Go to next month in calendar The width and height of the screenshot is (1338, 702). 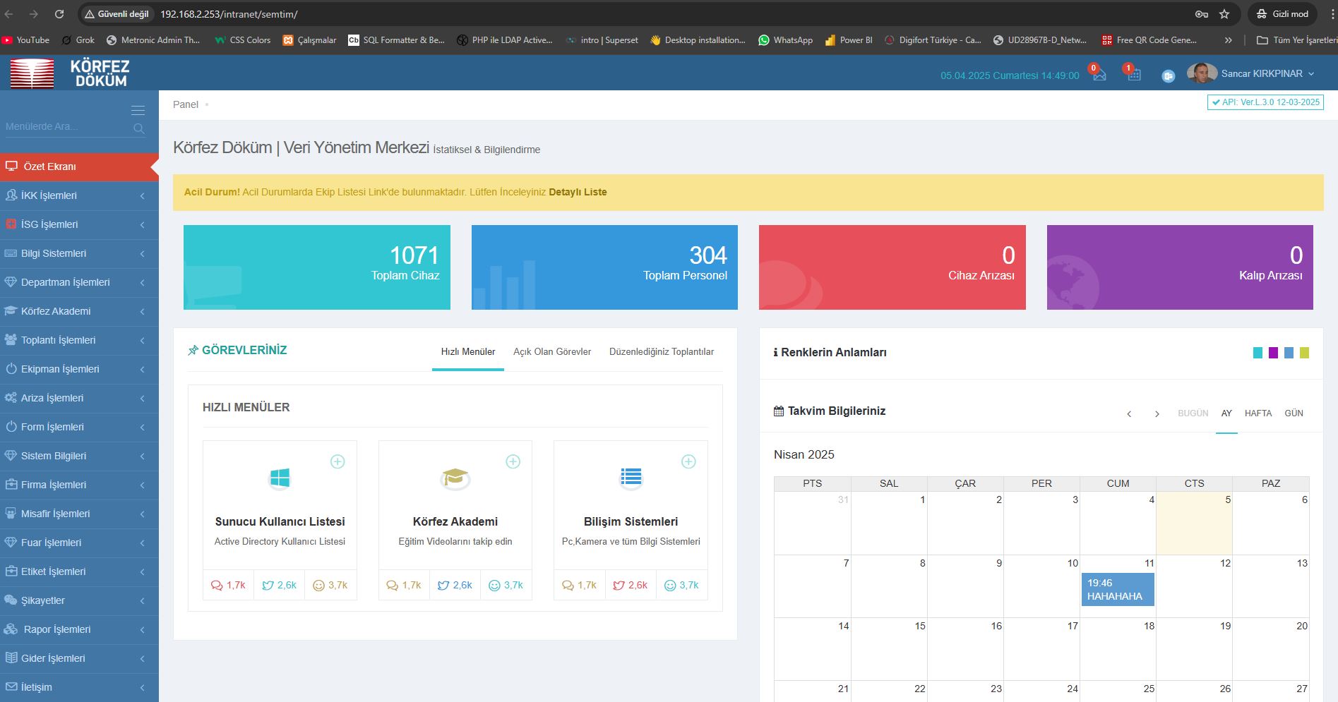[1157, 413]
